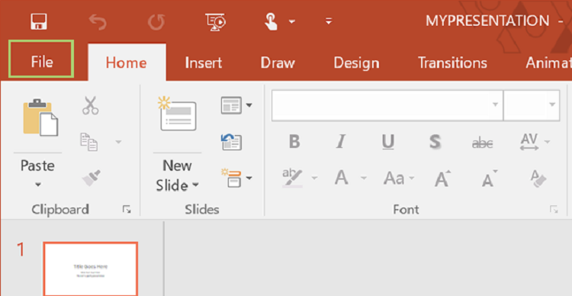The width and height of the screenshot is (572, 296).
Task: Click the Undo arrow icon
Action: [98, 21]
